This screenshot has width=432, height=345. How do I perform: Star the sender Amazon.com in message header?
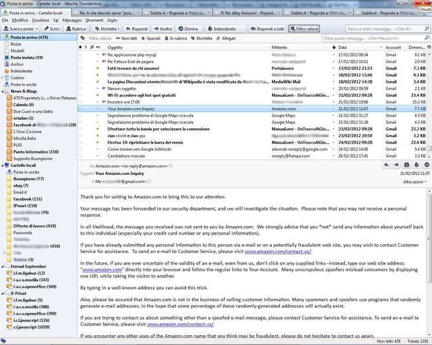[x=170, y=166]
